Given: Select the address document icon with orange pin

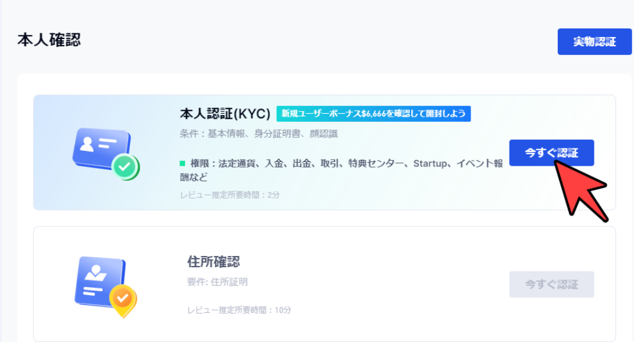Looking at the screenshot, I should [106, 287].
